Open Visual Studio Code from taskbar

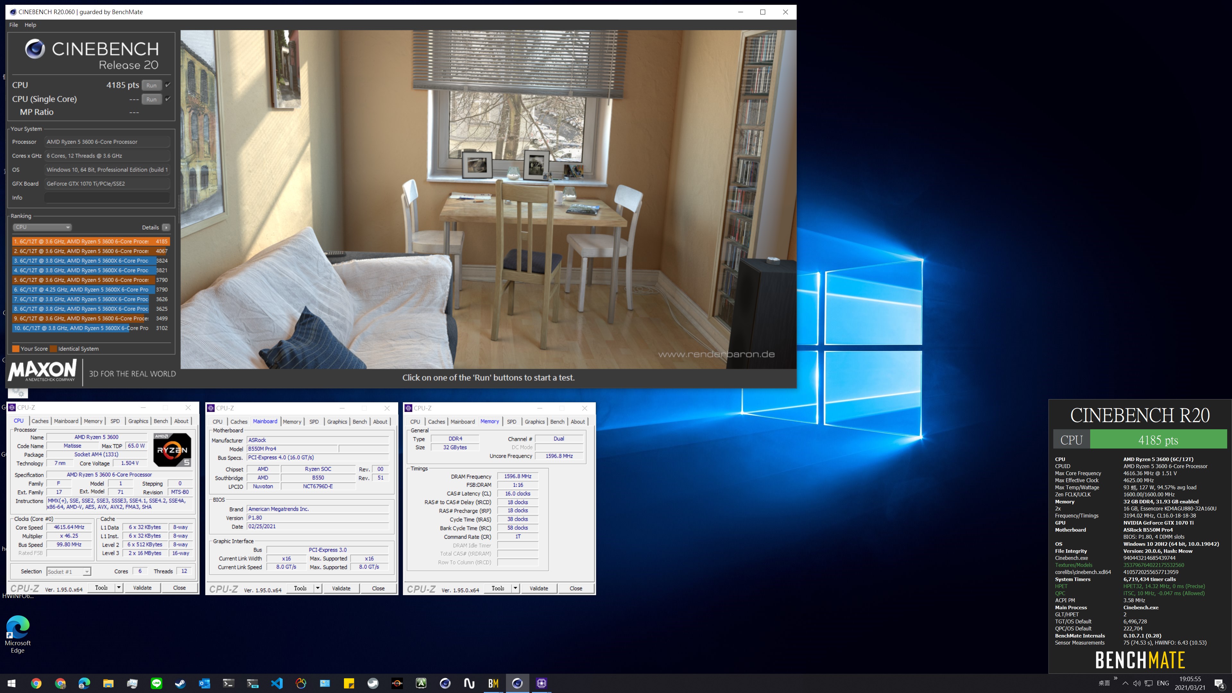tap(277, 683)
